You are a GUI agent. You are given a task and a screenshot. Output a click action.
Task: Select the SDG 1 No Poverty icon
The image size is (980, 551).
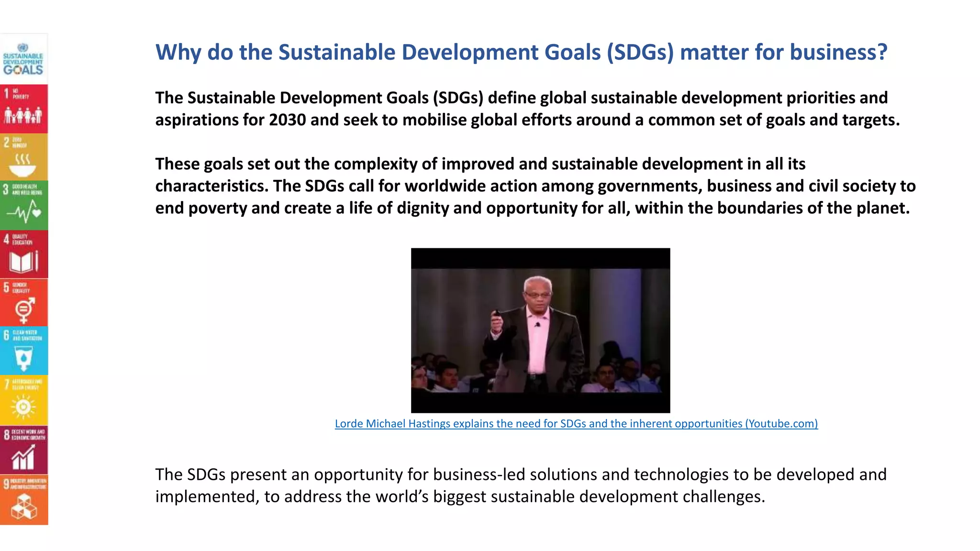[x=23, y=109]
